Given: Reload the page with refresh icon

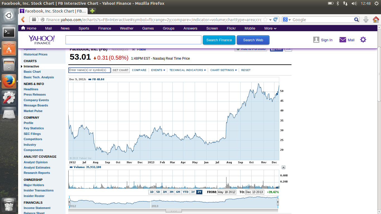Looking at the screenshot, I should coord(276,20).
